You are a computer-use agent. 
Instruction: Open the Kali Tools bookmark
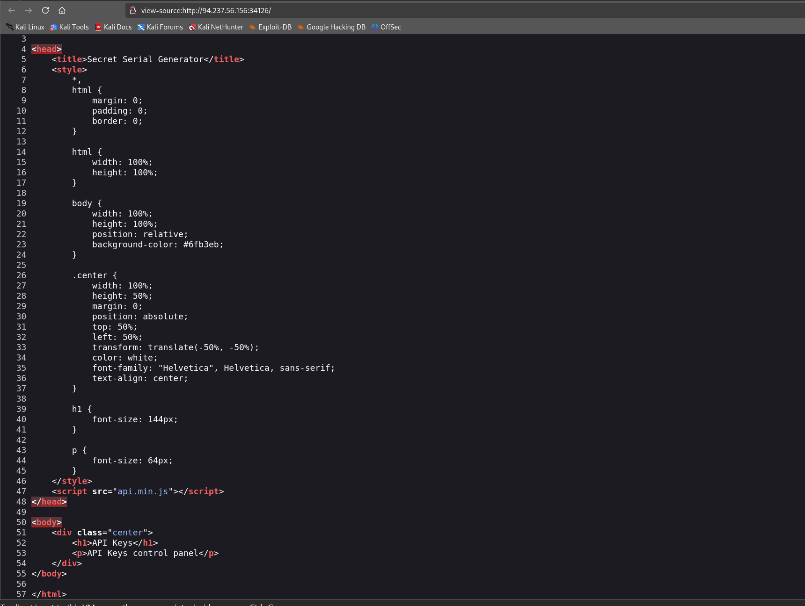point(69,27)
